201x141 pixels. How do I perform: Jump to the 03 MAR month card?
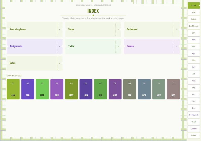(42, 89)
